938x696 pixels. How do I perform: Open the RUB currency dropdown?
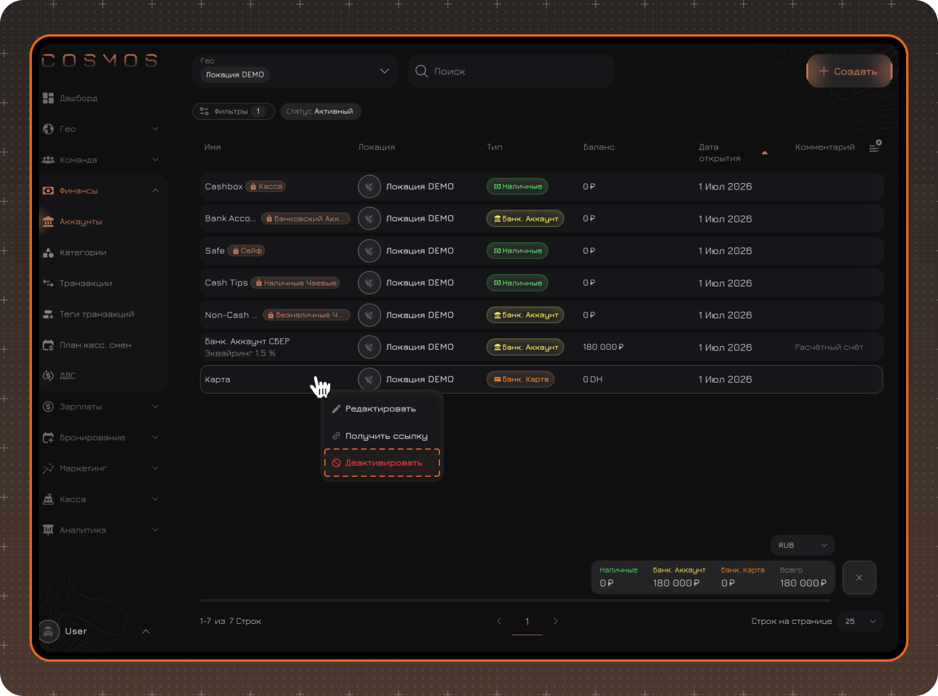803,545
